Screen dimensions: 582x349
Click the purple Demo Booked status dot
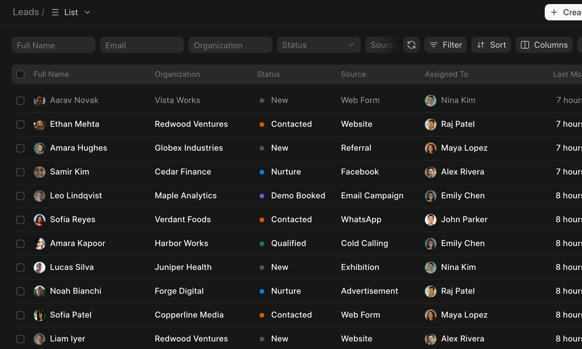[262, 196]
